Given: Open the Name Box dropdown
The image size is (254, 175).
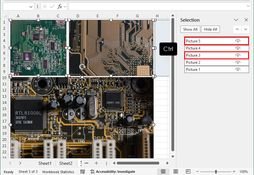Looking at the screenshot, I should (31, 7).
